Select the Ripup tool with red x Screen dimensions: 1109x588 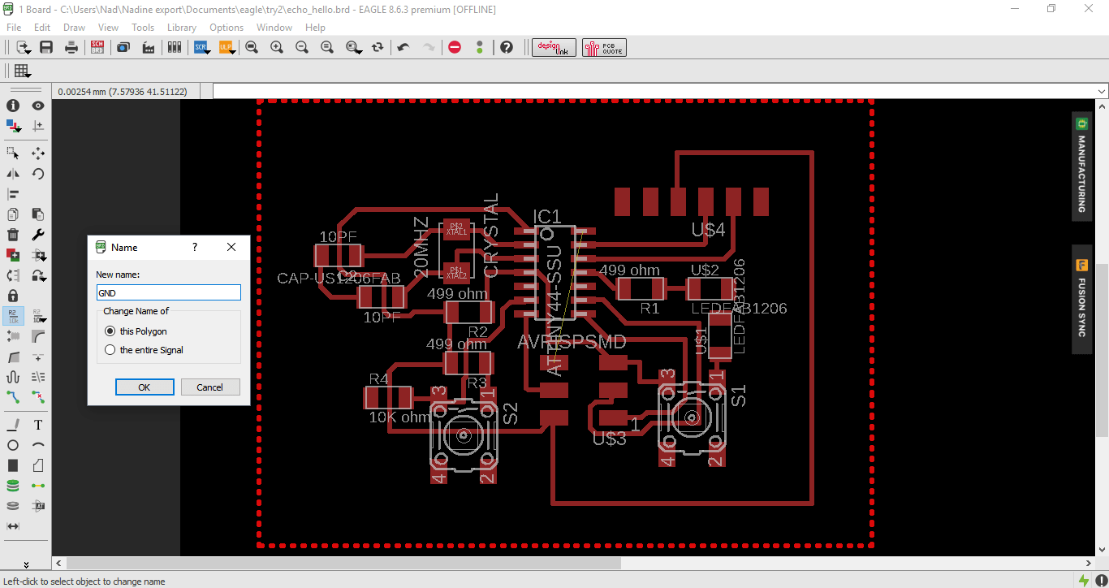(x=38, y=397)
